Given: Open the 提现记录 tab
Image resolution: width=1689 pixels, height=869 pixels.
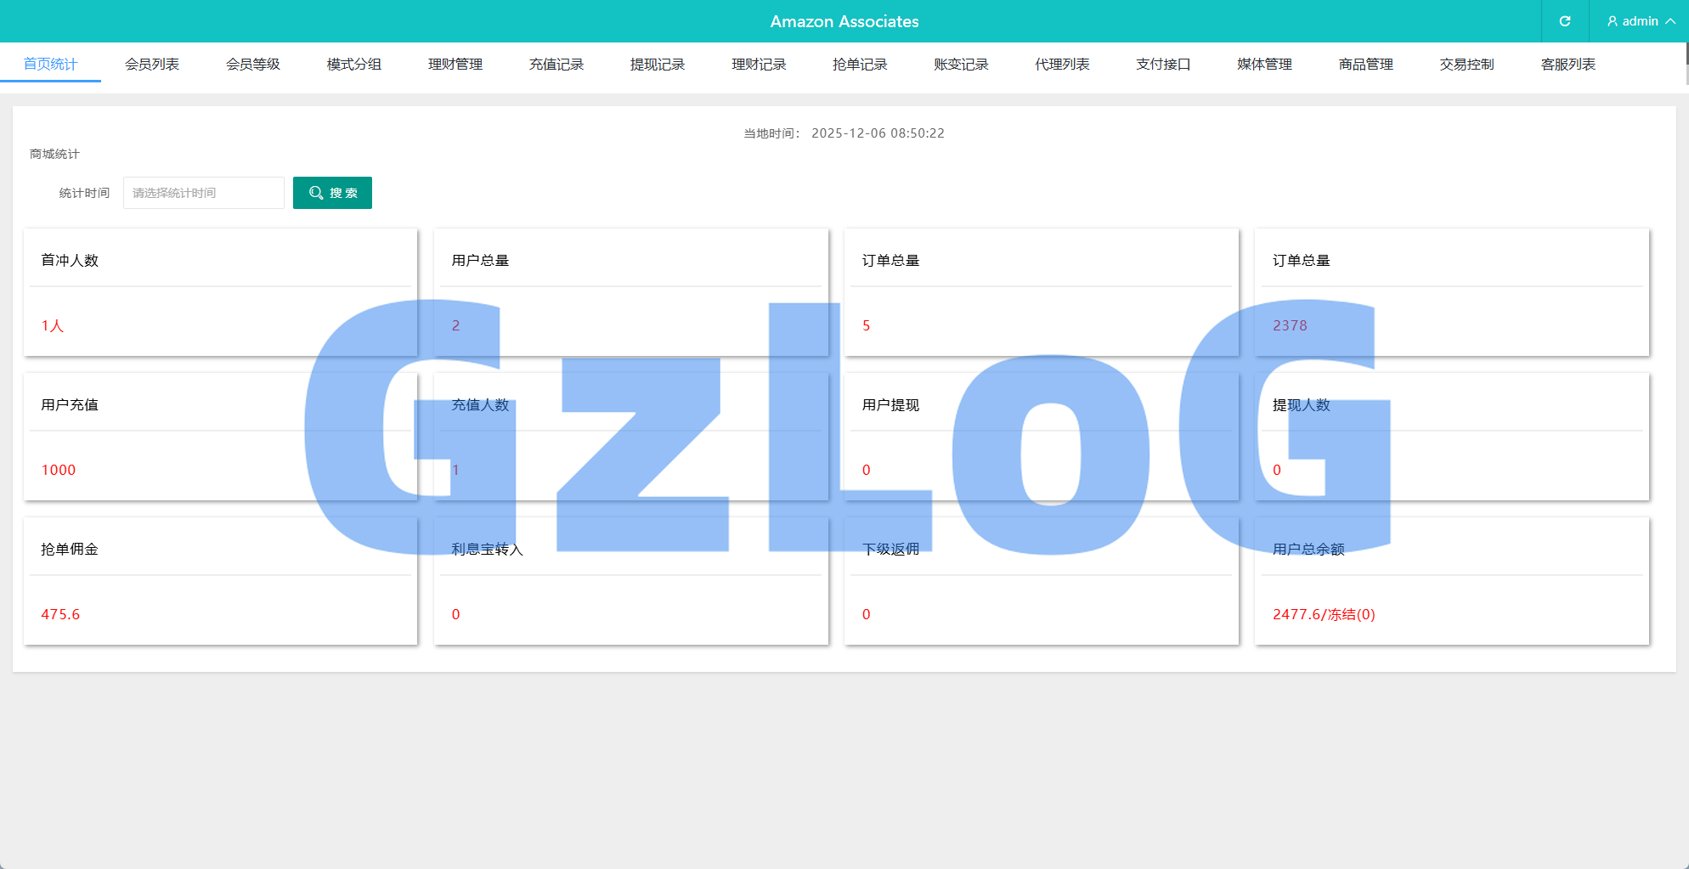Looking at the screenshot, I should 658,65.
